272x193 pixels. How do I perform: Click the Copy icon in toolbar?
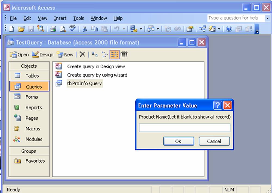(x=95, y=29)
